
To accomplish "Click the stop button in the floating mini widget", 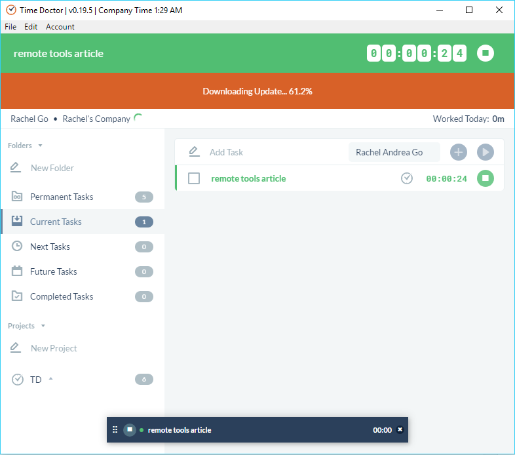I will pos(130,429).
